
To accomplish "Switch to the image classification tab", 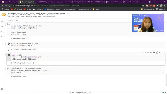I will coord(113,2).
